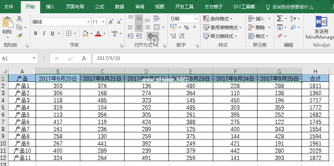Click the Cut scissors icon
Screen dimensions: 334x166
click(19, 19)
